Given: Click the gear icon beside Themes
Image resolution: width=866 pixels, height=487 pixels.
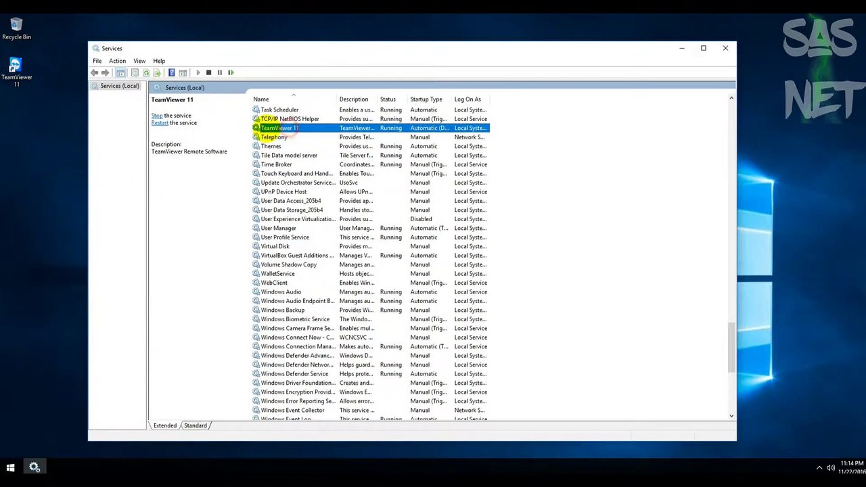Looking at the screenshot, I should (256, 146).
